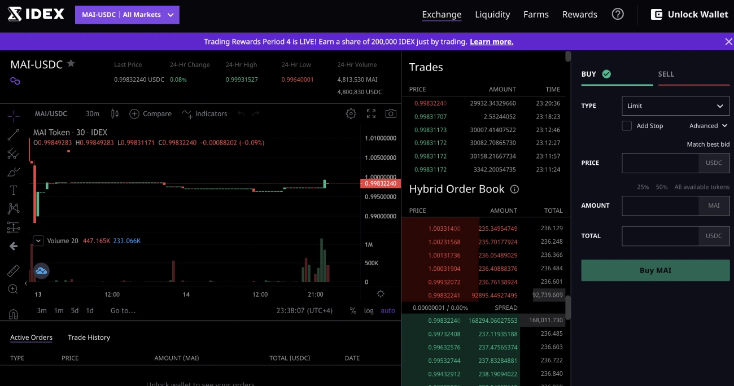This screenshot has width=734, height=386.
Task: Click the chart settings gear icon
Action: [351, 113]
